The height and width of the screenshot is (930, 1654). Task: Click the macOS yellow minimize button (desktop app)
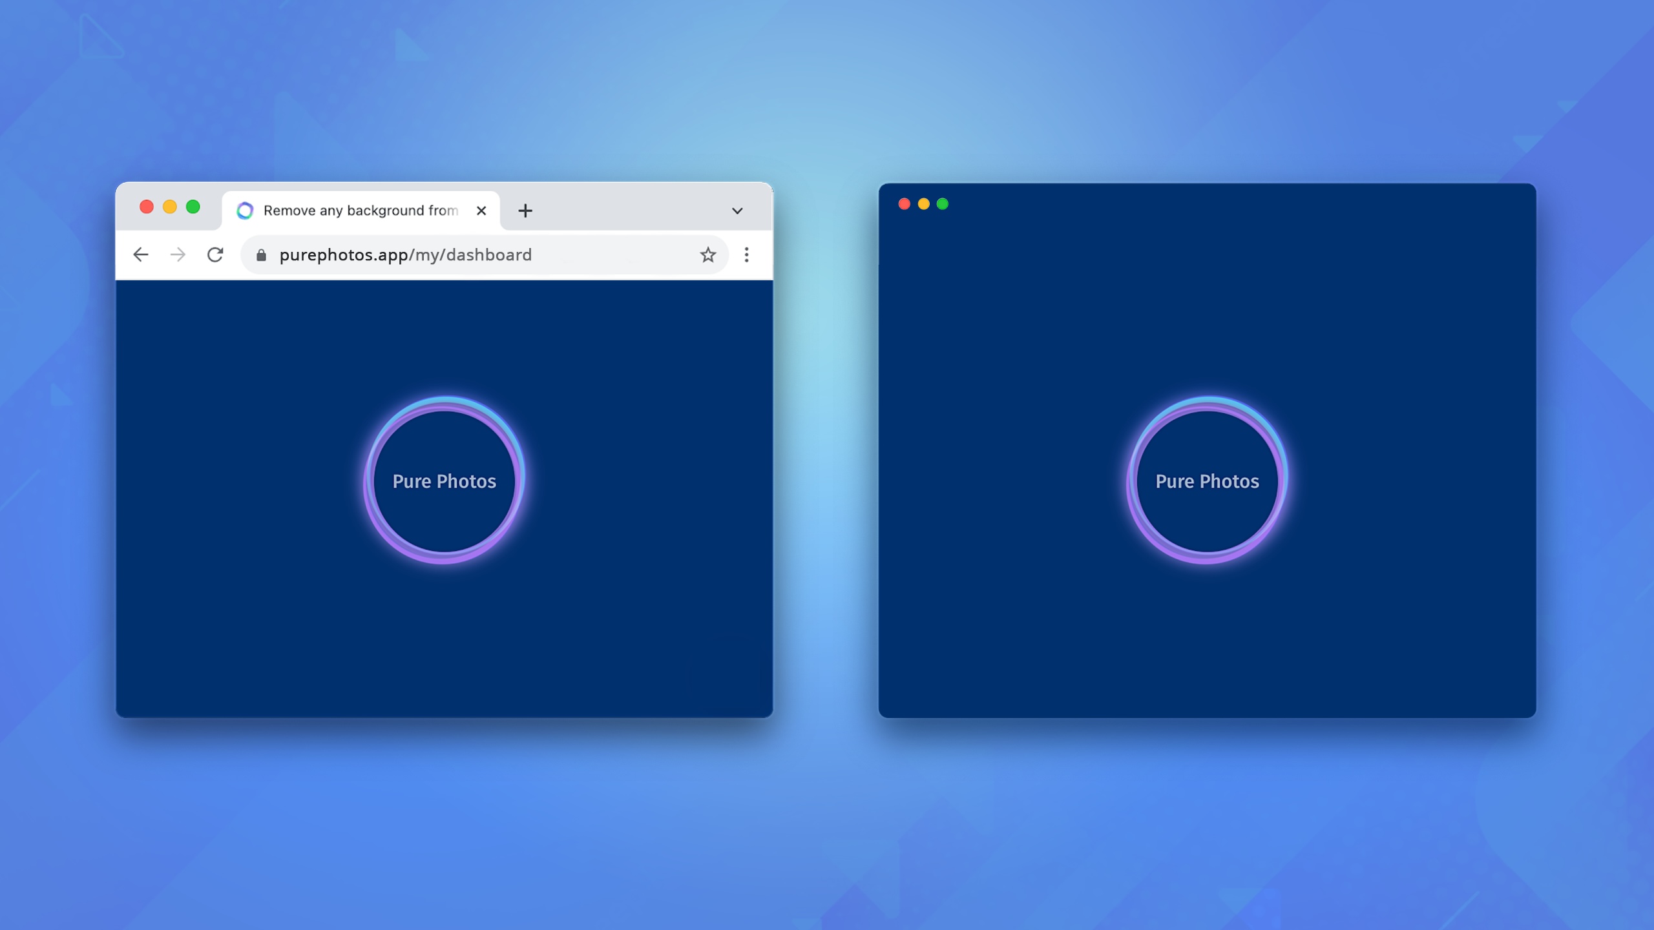pos(923,203)
